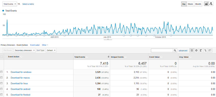Click Select a metric link
216x97 pixels.
[x=28, y=4]
